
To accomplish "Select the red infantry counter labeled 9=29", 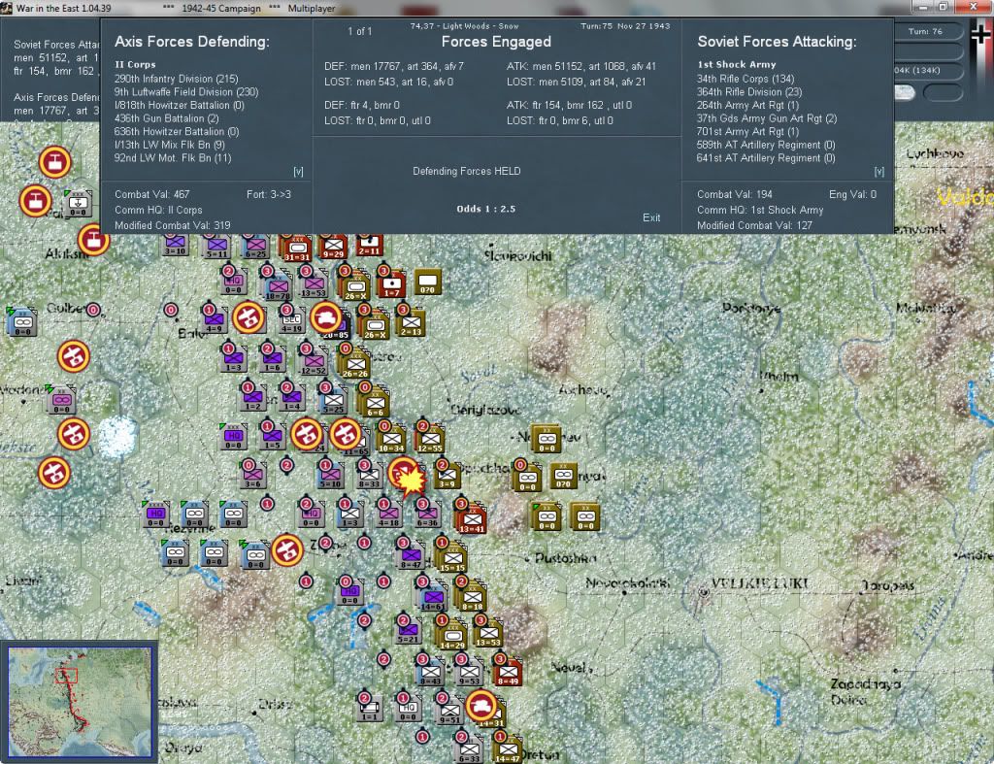I will coord(334,246).
